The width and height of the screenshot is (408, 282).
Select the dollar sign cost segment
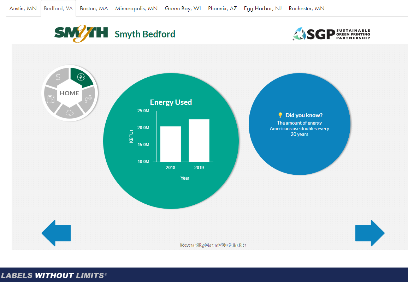(x=58, y=77)
